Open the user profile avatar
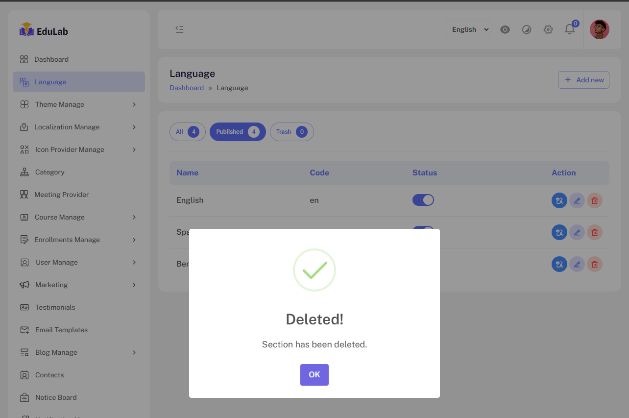This screenshot has width=629, height=418. [599, 29]
